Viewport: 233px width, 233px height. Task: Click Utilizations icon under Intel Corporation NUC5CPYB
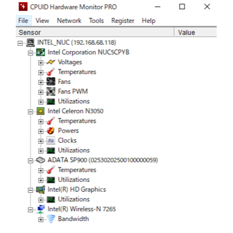point(51,102)
